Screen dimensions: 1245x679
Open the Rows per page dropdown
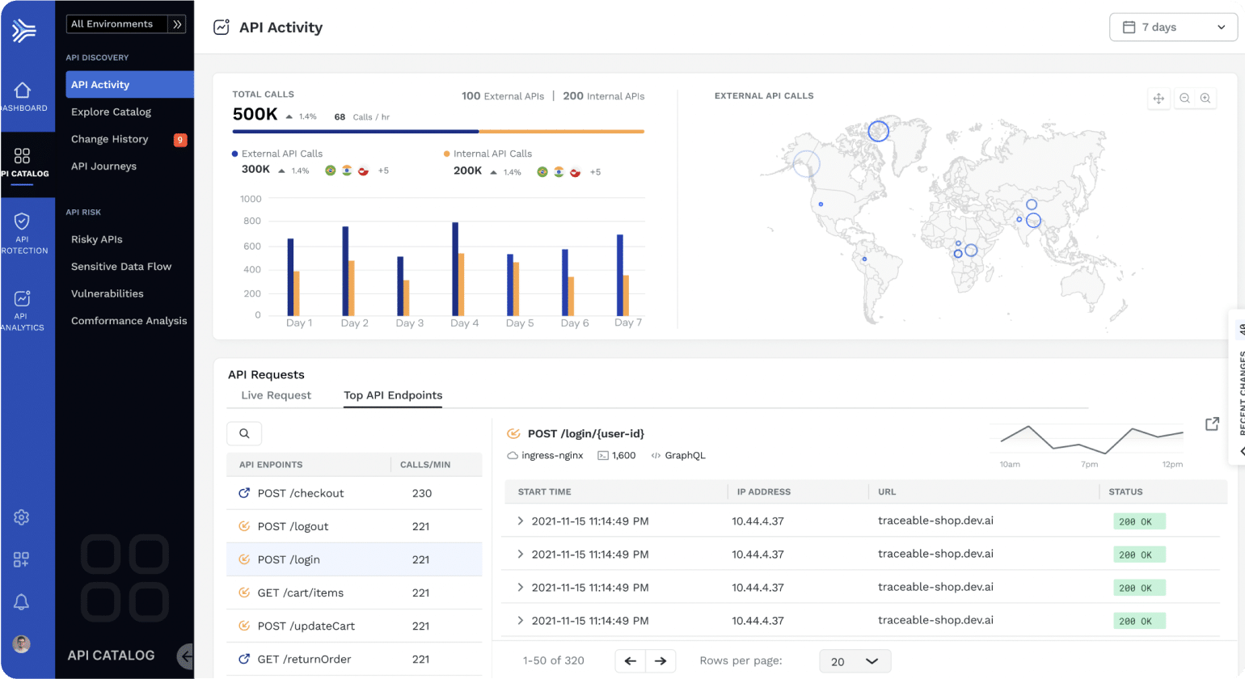pos(855,661)
